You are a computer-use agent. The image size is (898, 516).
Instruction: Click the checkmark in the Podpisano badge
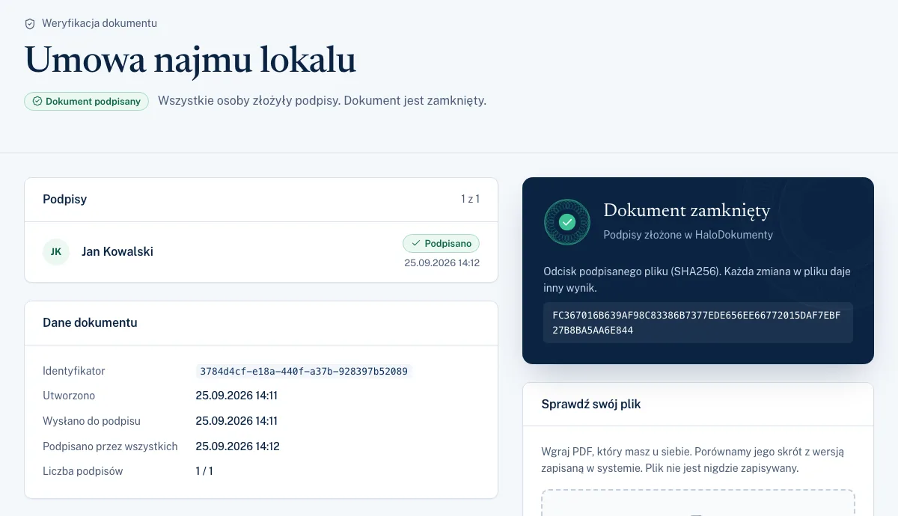416,244
